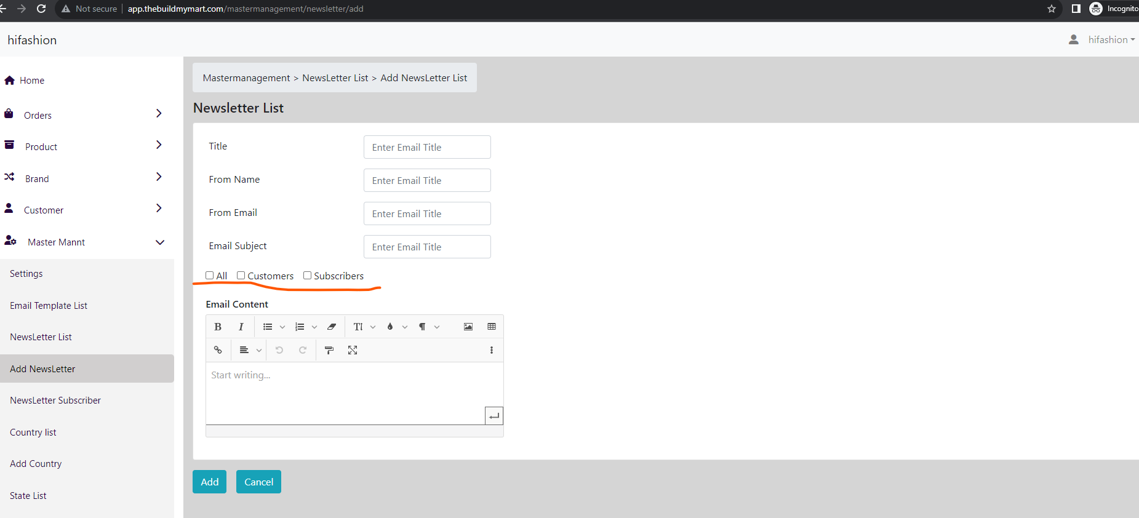Check the All recipients checkbox
Screen dimensions: 1139x518
210,276
